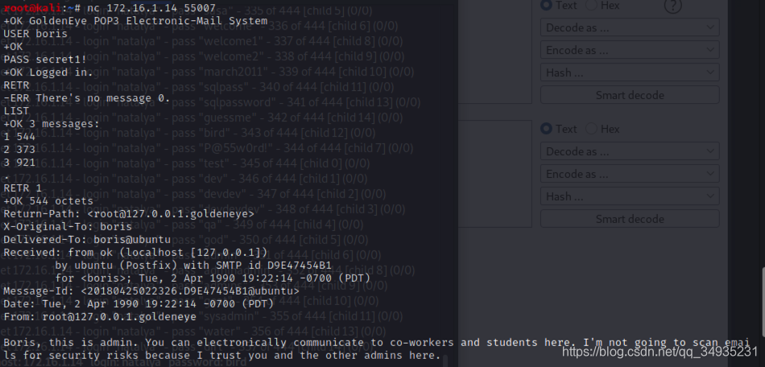Open 'Decode as ...' dropdown in second decoder box
The height and width of the screenshot is (367, 765).
(630, 151)
